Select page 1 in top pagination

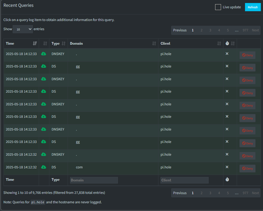coord(193,30)
